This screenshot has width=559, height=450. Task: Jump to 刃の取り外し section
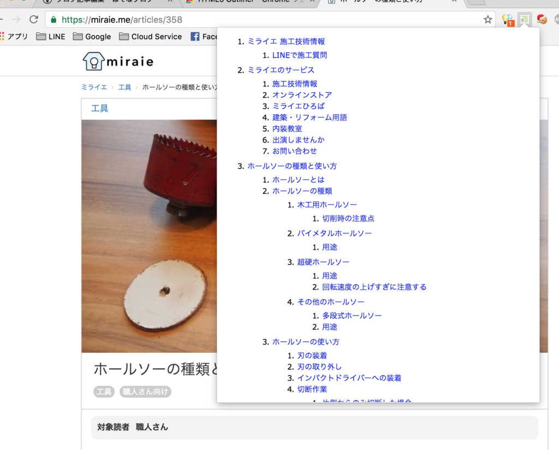click(x=319, y=366)
